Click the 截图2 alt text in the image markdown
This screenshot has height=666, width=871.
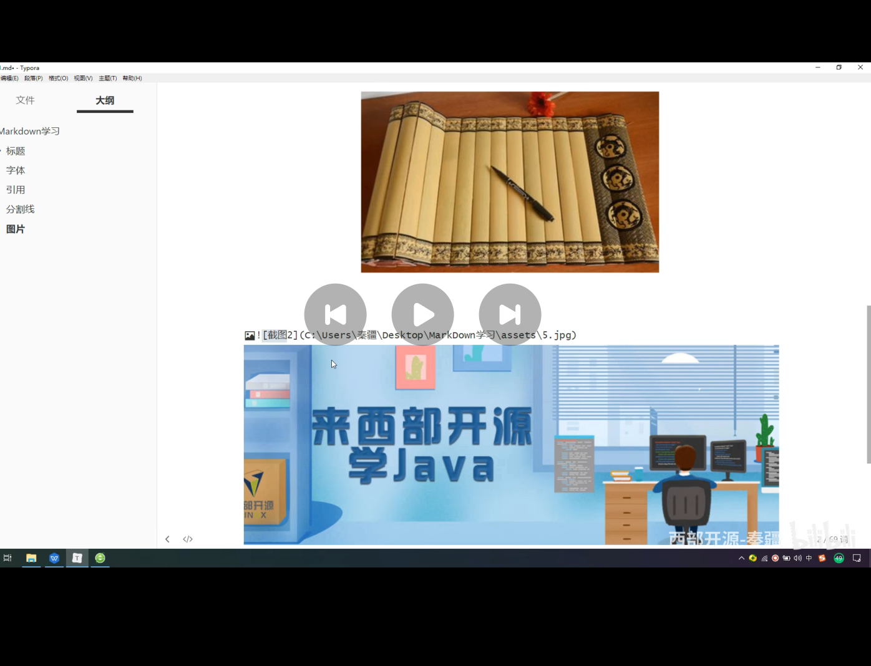[x=280, y=335]
